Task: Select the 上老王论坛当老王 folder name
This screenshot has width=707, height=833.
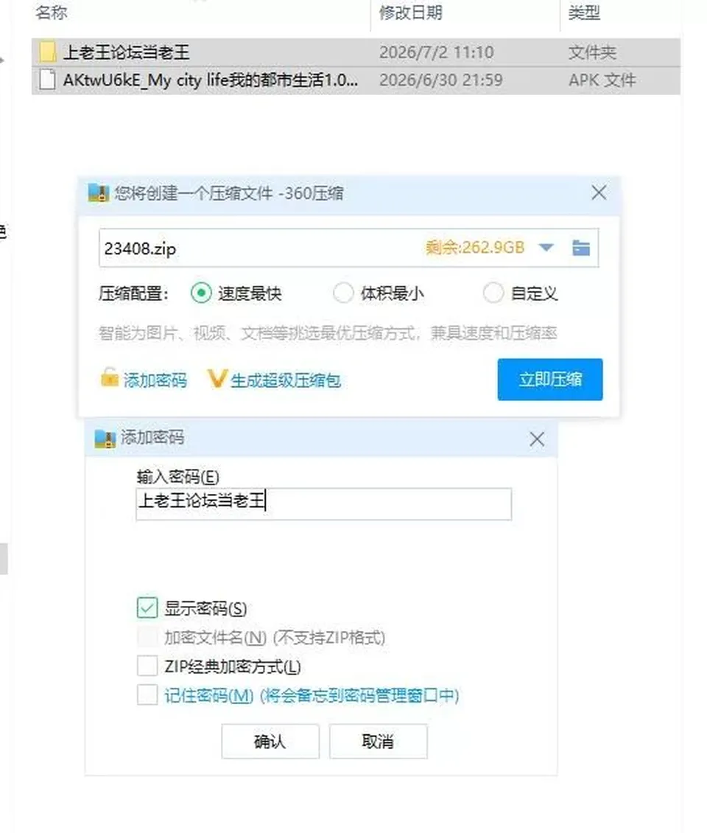Action: coord(127,52)
